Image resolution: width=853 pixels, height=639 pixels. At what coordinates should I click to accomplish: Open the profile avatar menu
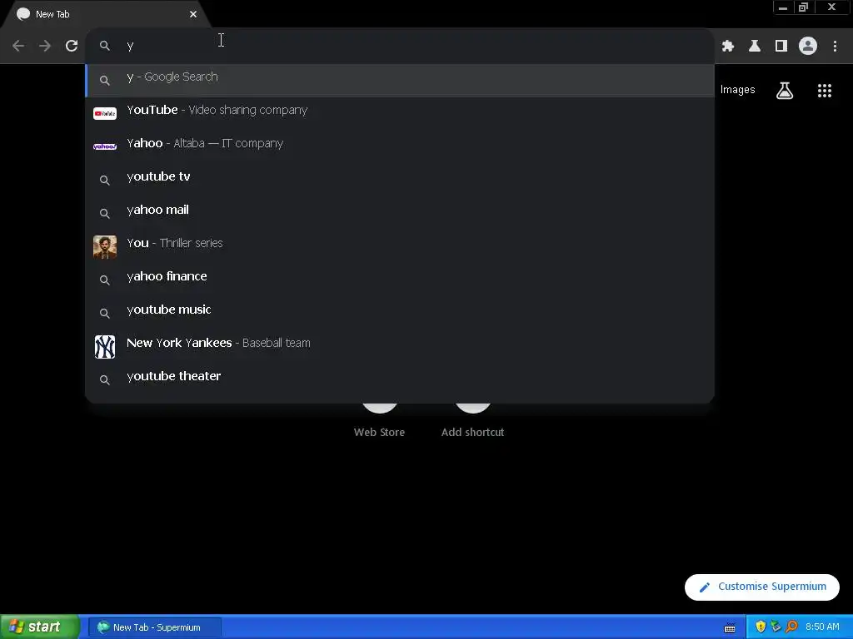[808, 47]
